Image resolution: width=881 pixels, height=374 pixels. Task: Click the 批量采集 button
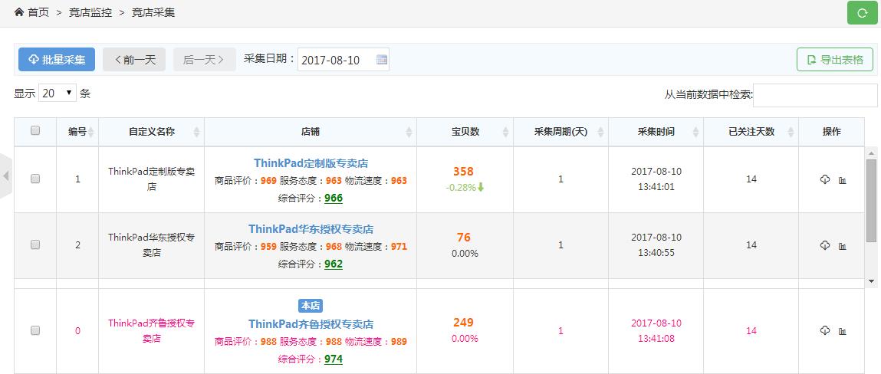click(x=57, y=60)
